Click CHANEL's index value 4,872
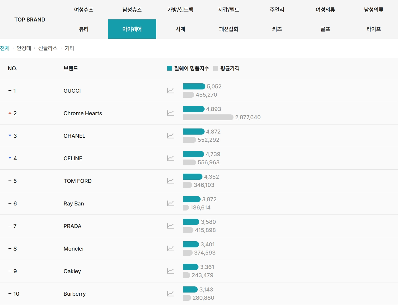Image resolution: width=398 pixels, height=305 pixels. 213,132
